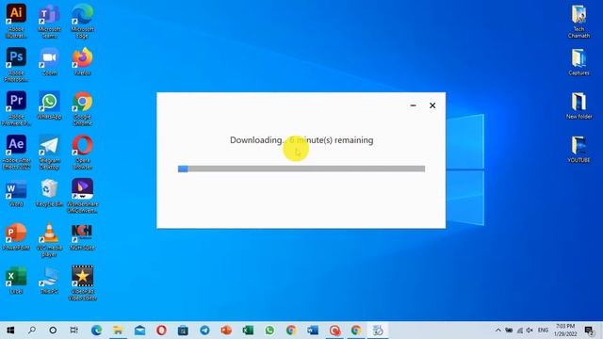This screenshot has height=339, width=603.
Task: Open Cortana from the taskbar
Action: pos(53,331)
